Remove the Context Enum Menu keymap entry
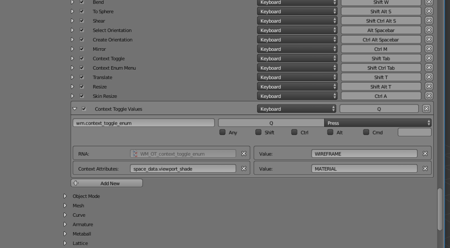450x248 pixels. pyautogui.click(x=429, y=68)
